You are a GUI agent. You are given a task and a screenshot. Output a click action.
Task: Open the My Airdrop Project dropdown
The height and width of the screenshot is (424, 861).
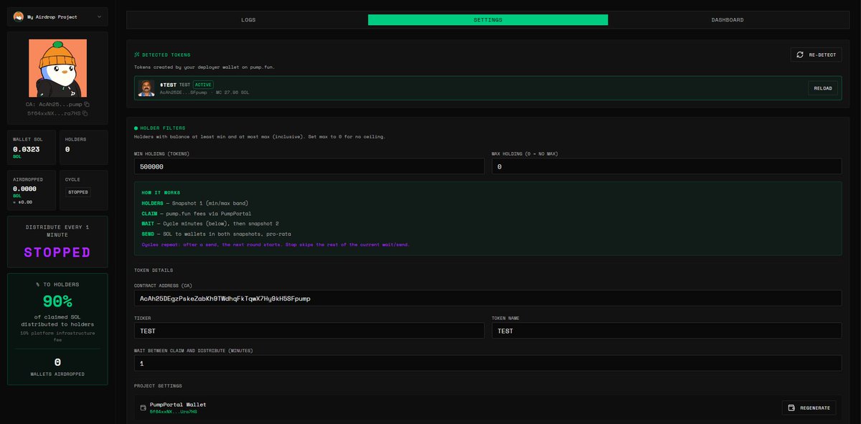(x=57, y=17)
